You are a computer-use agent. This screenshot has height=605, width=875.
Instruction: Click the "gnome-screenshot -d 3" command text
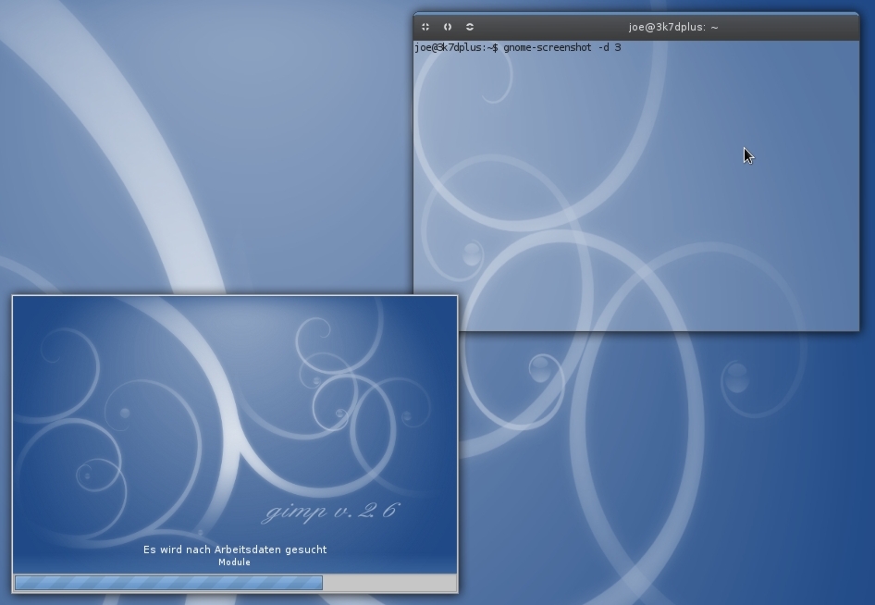(x=562, y=47)
